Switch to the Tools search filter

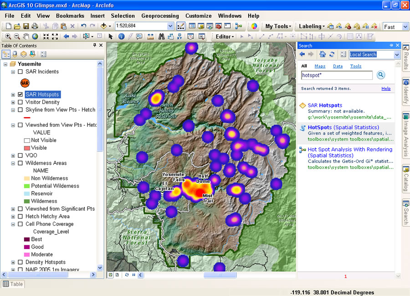pos(355,66)
